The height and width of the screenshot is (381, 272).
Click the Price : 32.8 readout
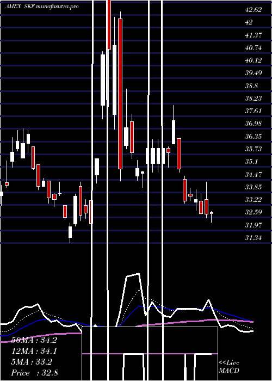34,372
